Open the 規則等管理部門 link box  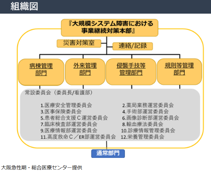coord(179,69)
